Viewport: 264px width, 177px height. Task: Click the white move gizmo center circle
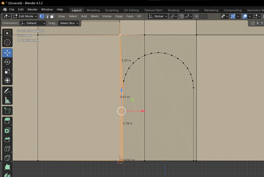coord(121,111)
